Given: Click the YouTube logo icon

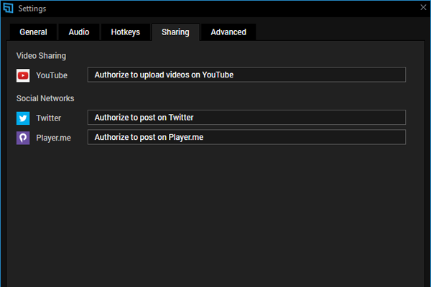Looking at the screenshot, I should tap(23, 75).
